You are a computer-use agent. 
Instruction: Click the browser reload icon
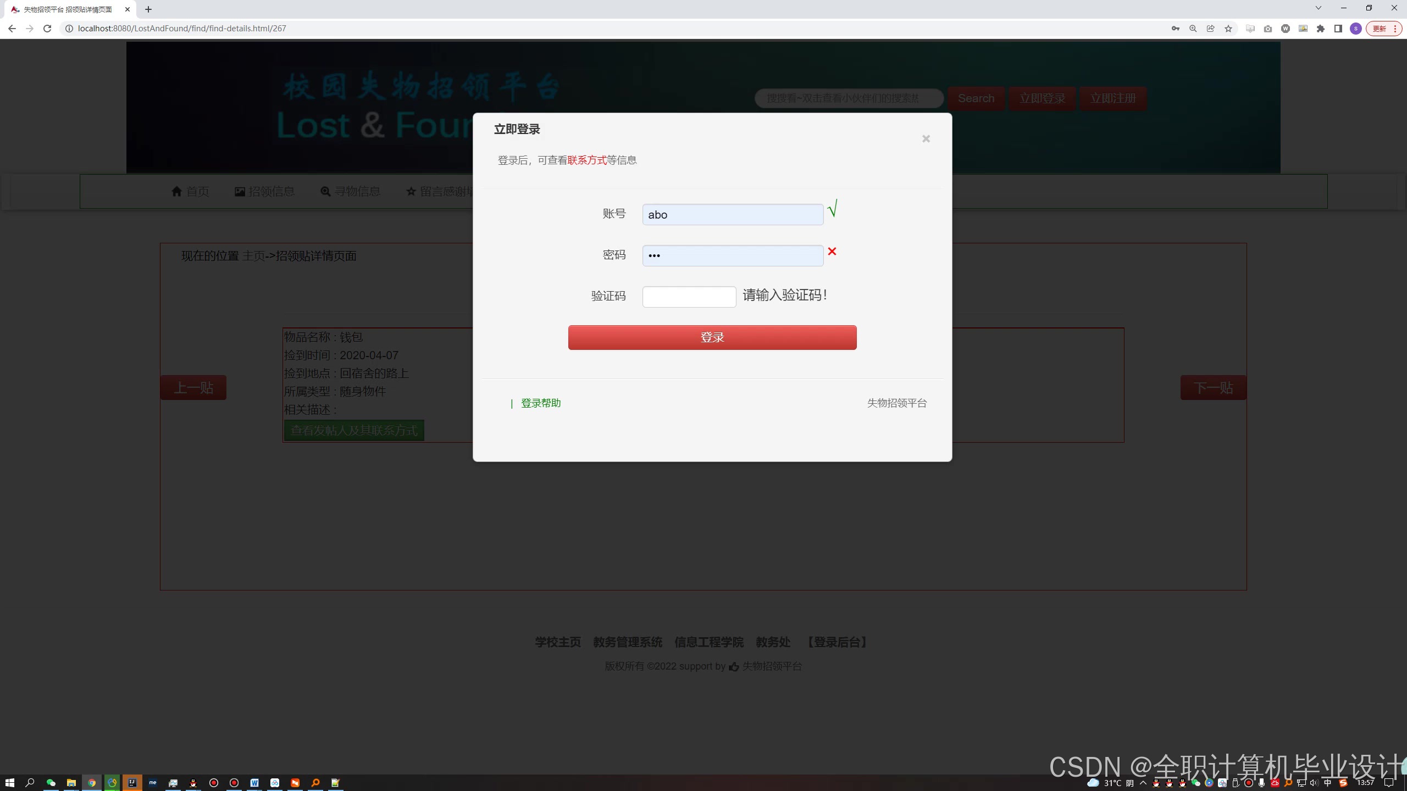point(47,29)
